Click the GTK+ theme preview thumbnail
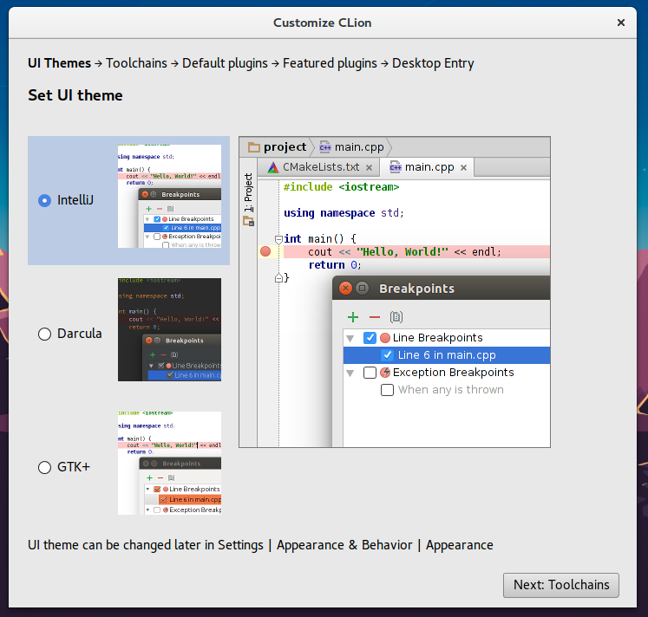The width and height of the screenshot is (648, 617). click(169, 463)
